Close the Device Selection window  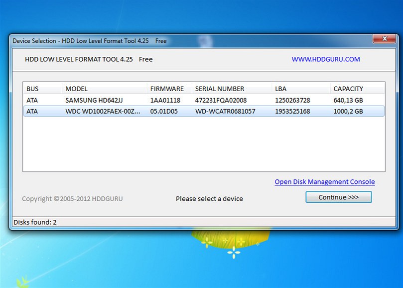click(x=384, y=39)
